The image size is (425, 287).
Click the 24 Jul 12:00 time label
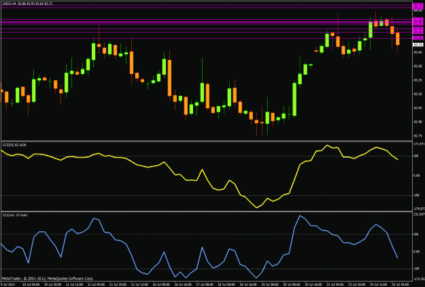pyautogui.click(x=379, y=284)
